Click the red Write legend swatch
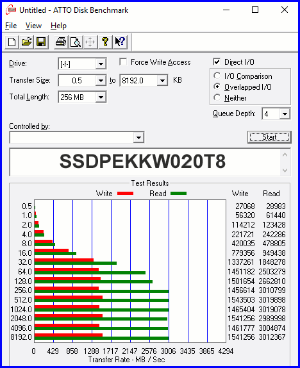 [x=126, y=194]
